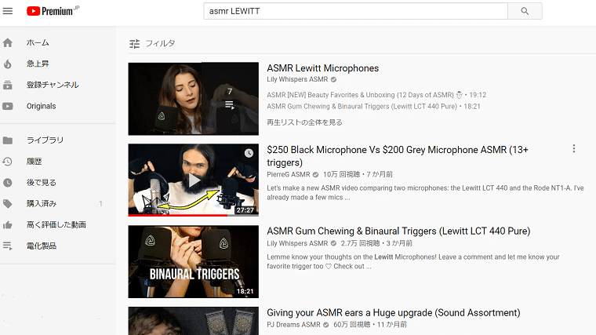The image size is (596, 335).
Task: Open 高く評価した動画 playlist
Action: point(56,225)
